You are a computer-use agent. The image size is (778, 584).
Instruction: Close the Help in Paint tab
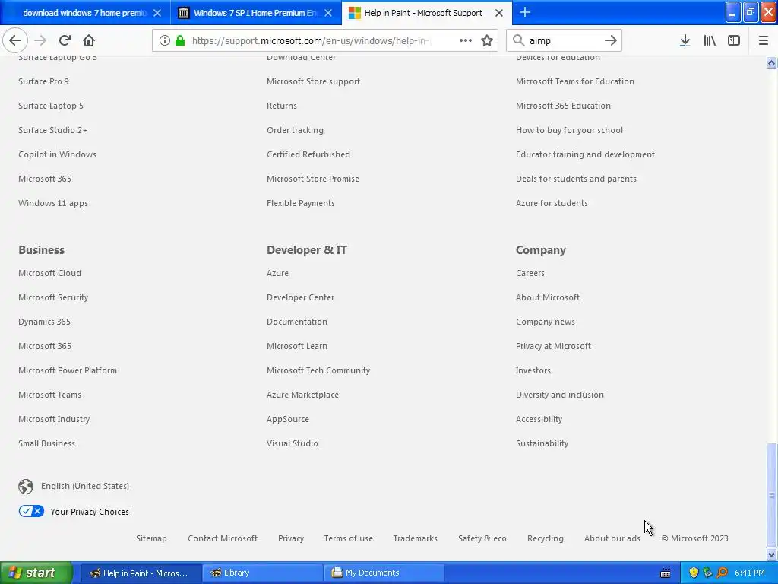(x=499, y=13)
